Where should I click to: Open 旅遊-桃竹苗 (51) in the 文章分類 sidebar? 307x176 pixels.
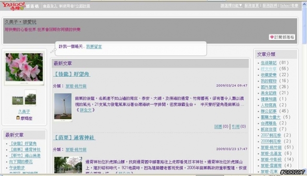click(x=271, y=147)
